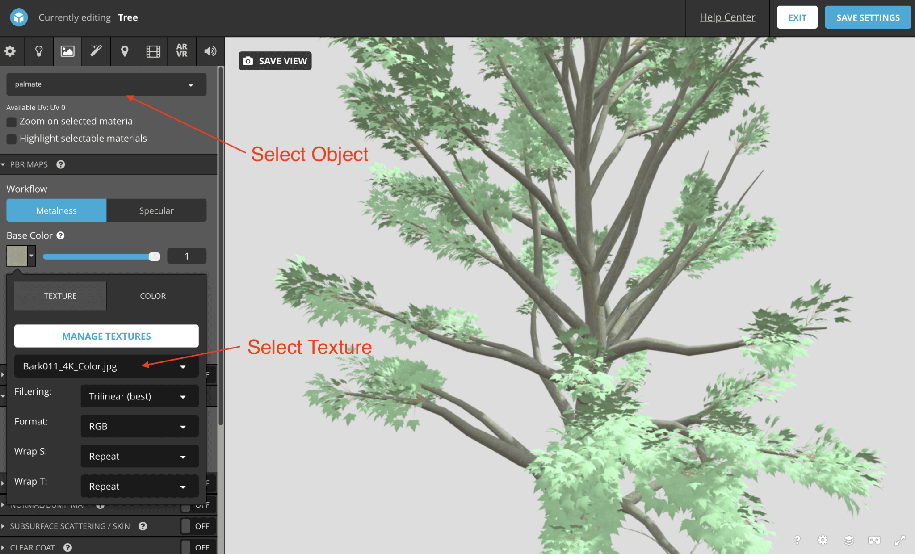Screen dimensions: 915x554
Task: Switch to the COLOR tab
Action: click(x=153, y=295)
